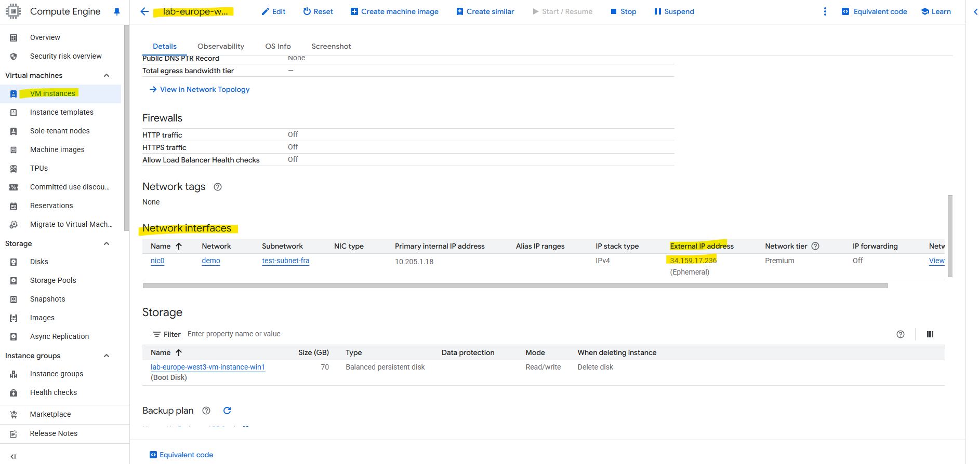This screenshot has width=979, height=464.
Task: Click the Committed use discounts icon
Action: pos(14,187)
